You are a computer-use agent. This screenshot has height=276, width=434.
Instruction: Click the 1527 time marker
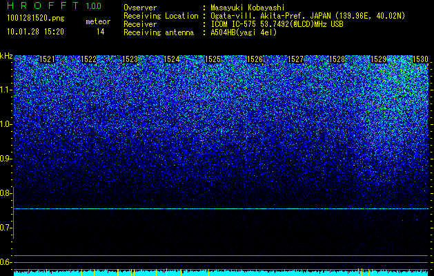click(295, 59)
